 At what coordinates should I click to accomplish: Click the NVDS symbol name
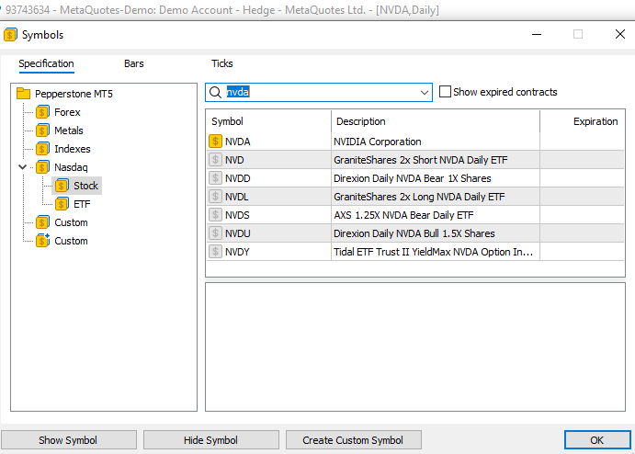237,215
